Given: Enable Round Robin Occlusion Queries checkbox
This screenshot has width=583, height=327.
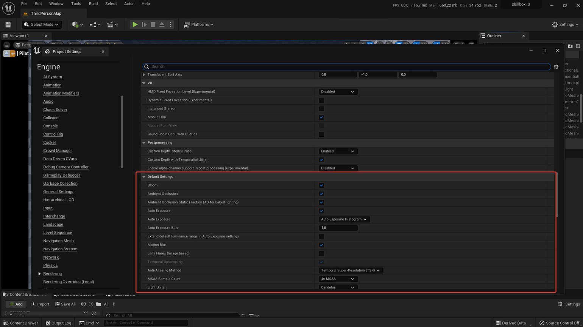Looking at the screenshot, I should pos(321,134).
